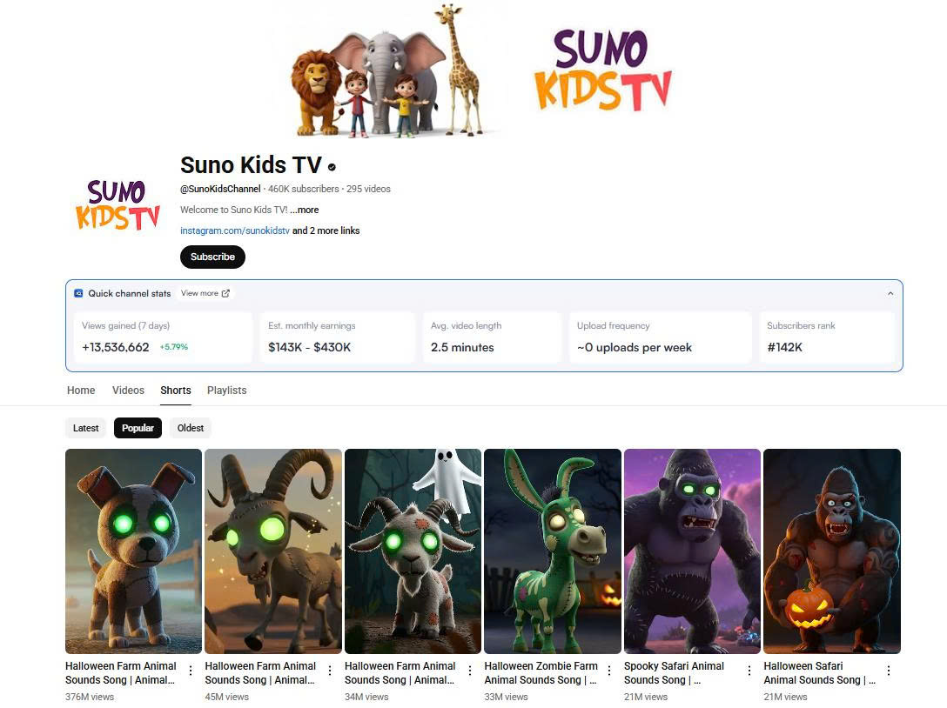This screenshot has height=708, width=947.
Task: Click the Suno Kids TV channel avatar
Action: point(118,205)
